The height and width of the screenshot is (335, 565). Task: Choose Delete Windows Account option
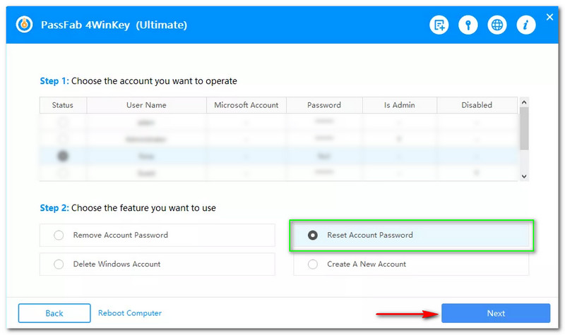(59, 264)
